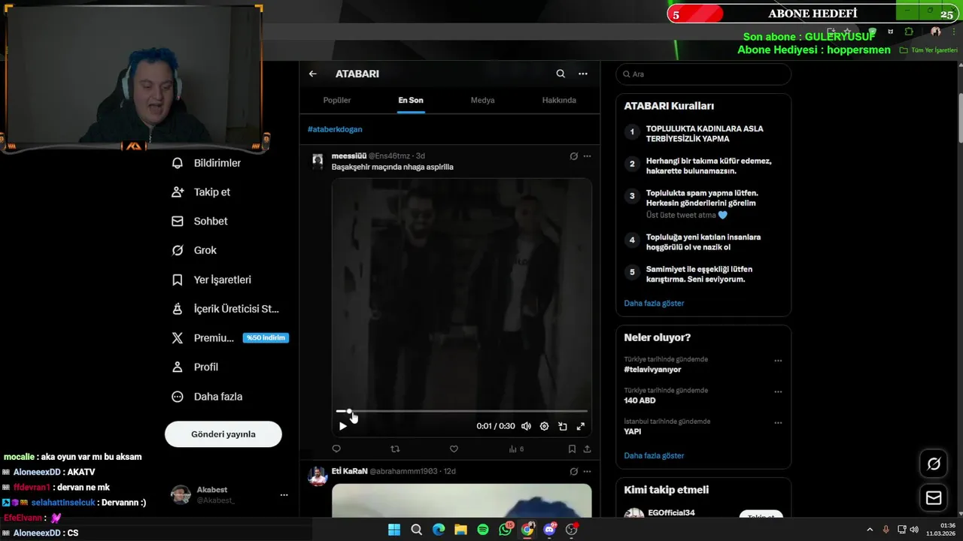
Task: Open Takip et in the left sidebar
Action: tap(202, 192)
